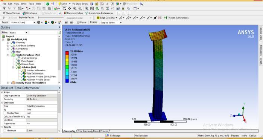This screenshot has width=263, height=139.
Task: Select the Probe tool
Action: coord(78,22)
